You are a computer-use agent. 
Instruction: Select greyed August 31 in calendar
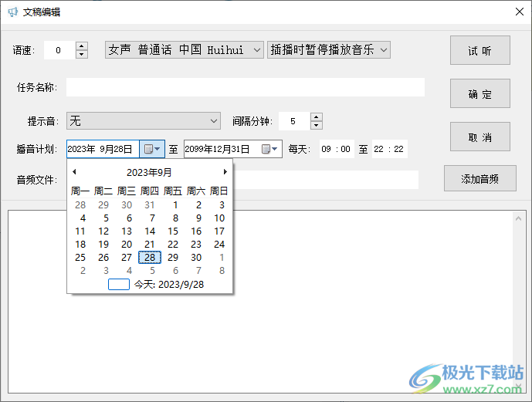150,204
